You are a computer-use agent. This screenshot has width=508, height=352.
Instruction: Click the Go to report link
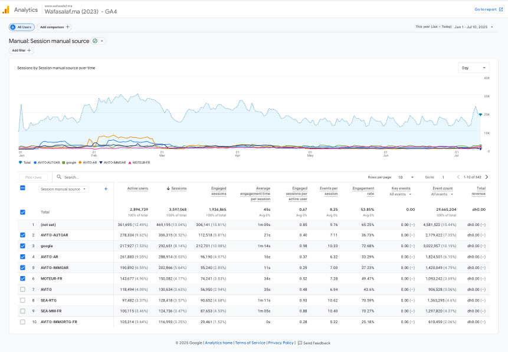click(489, 9)
